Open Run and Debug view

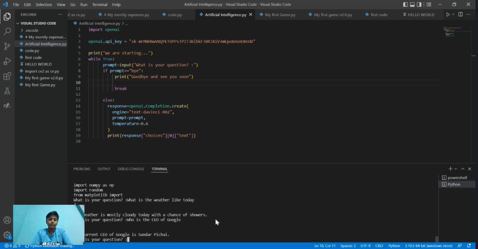coord(7,61)
